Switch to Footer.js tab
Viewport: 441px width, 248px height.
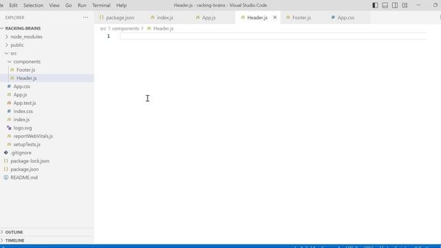(302, 17)
